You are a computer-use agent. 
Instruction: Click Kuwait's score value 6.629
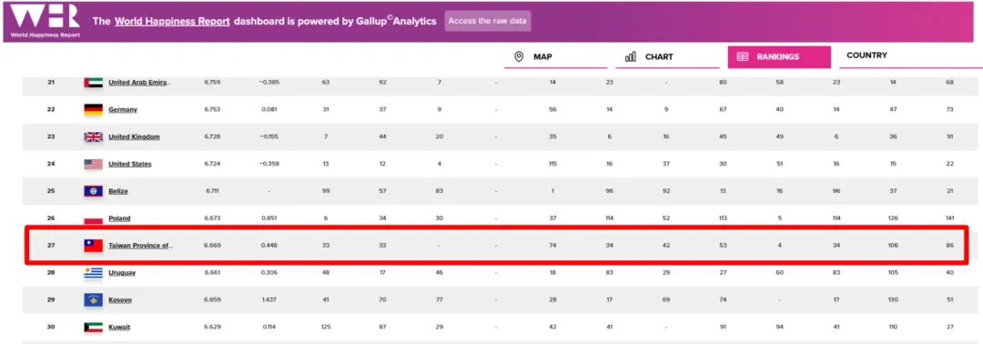212,327
